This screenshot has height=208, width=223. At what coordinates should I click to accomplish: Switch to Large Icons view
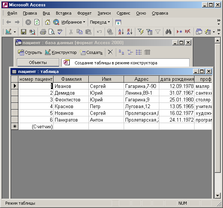pos(121,52)
